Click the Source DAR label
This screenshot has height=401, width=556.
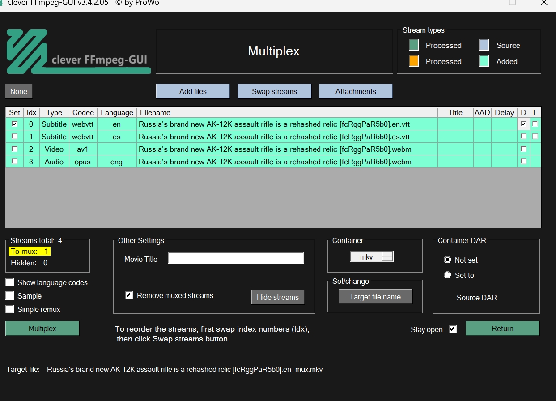[x=477, y=298]
